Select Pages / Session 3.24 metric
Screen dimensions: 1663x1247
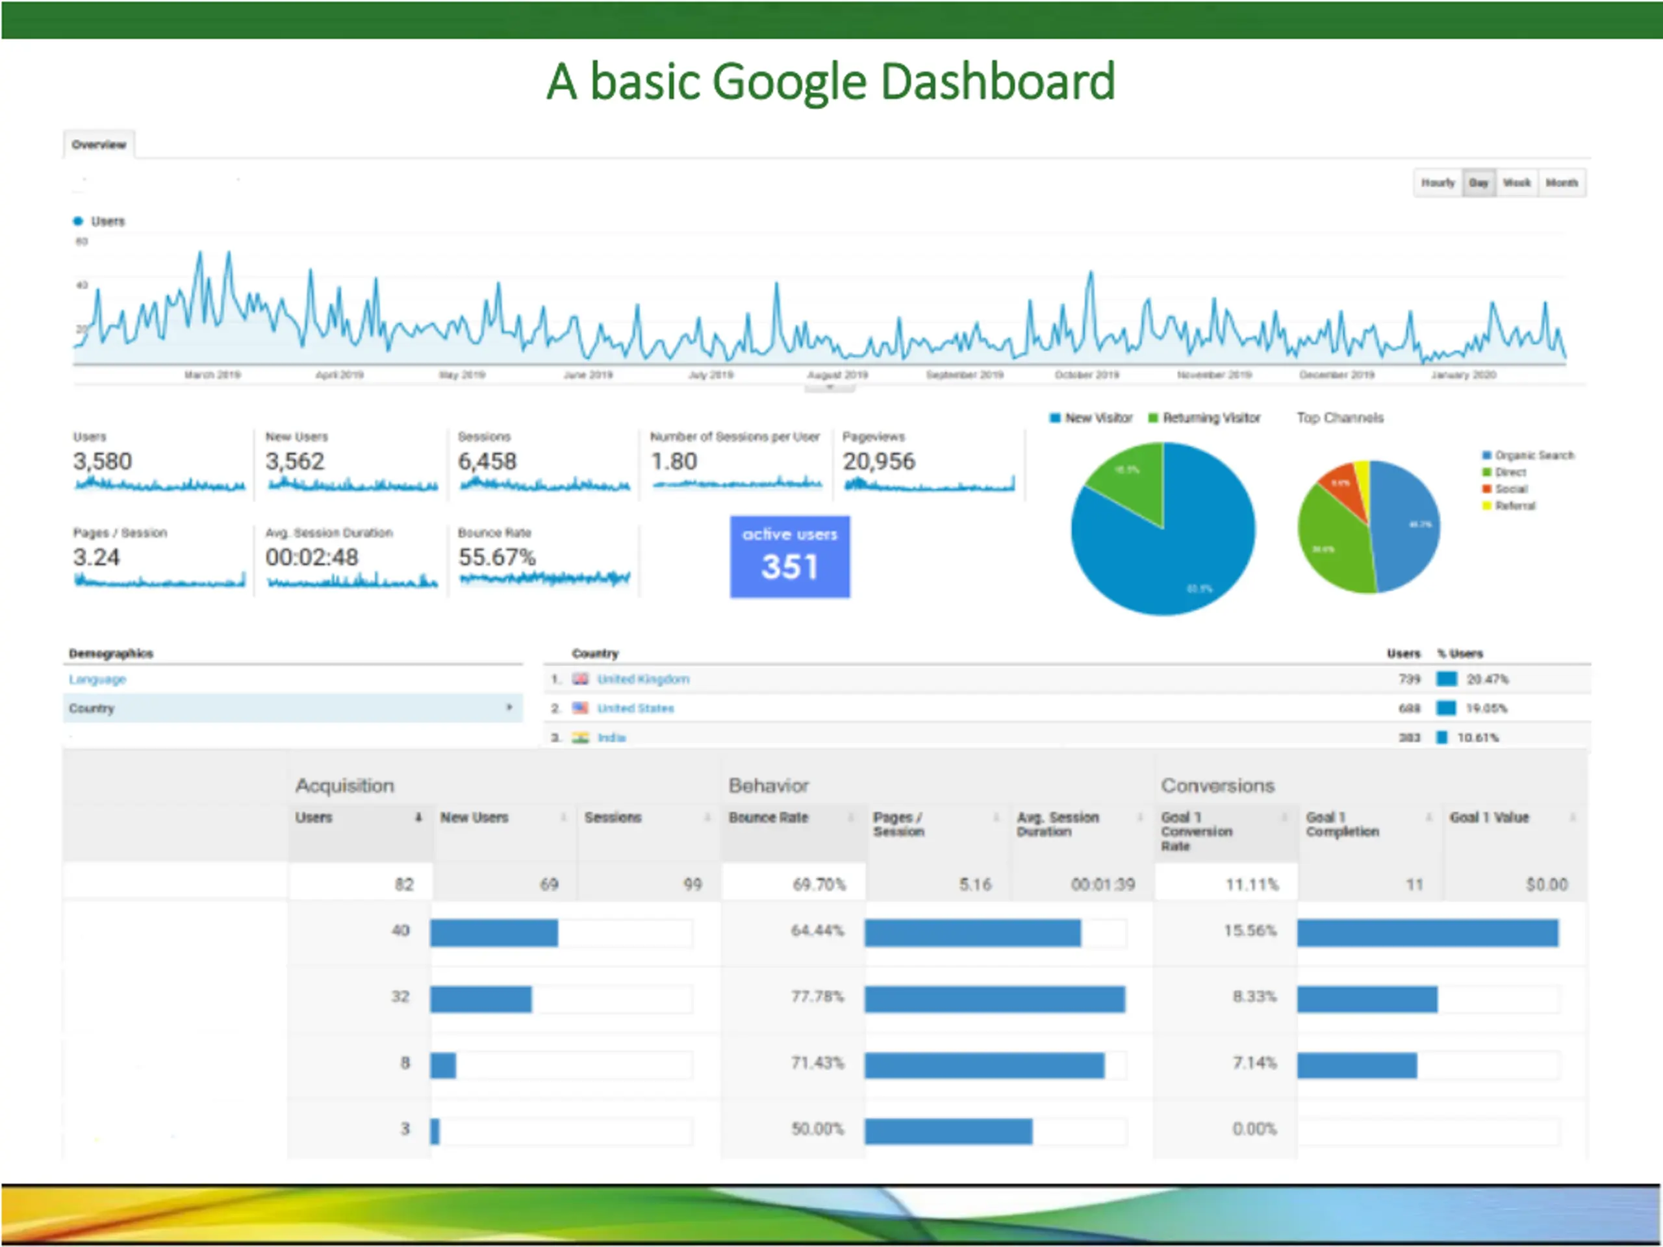point(159,558)
